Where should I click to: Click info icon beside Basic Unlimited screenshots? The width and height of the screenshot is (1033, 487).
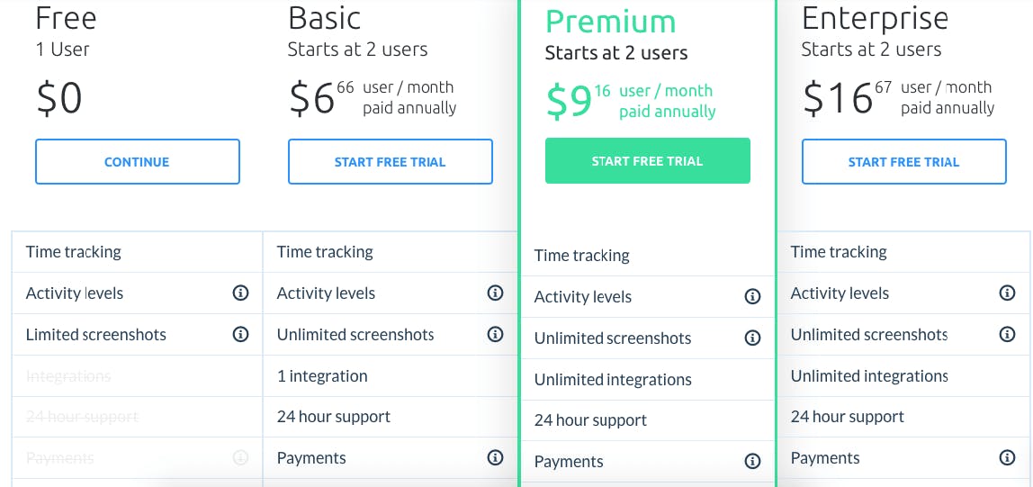pos(495,334)
